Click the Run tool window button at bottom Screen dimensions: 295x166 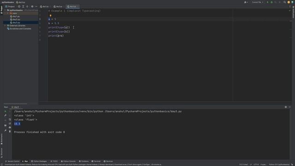[25, 161]
